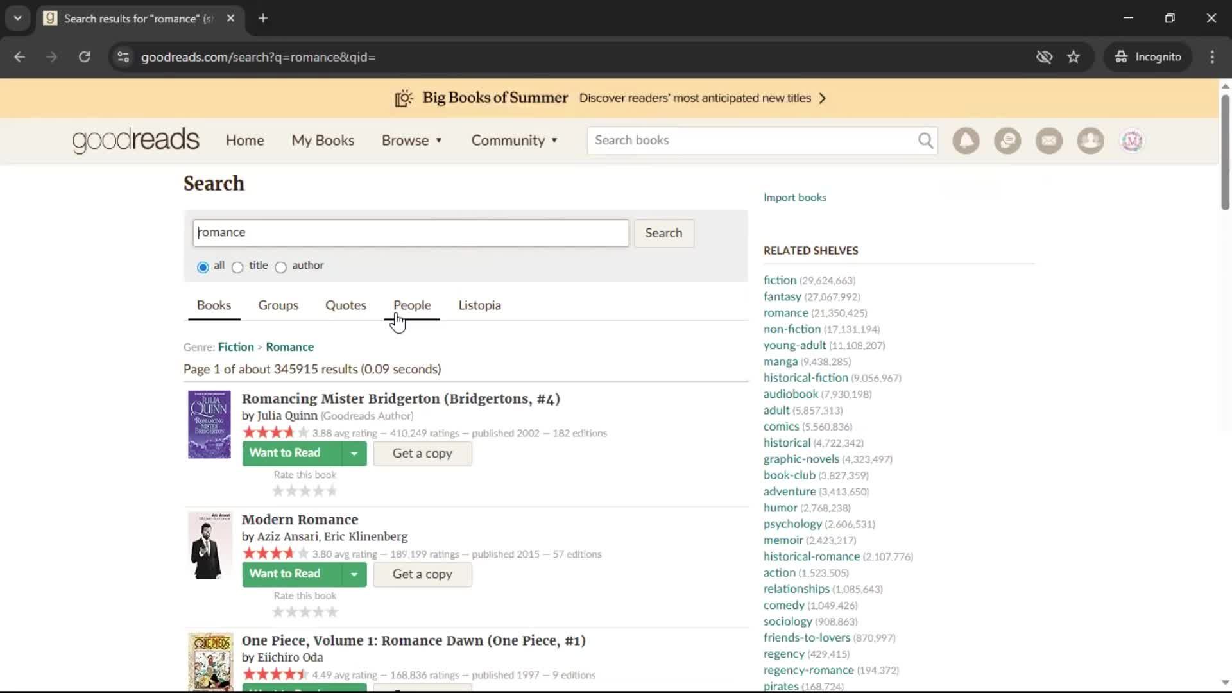Go back to previous page
1232x693 pixels.
(20, 57)
